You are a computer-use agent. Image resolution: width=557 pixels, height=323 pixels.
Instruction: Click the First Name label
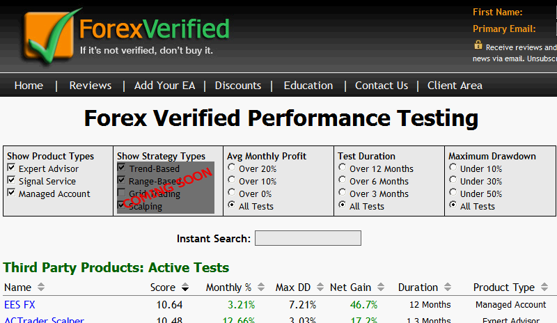[x=498, y=12]
